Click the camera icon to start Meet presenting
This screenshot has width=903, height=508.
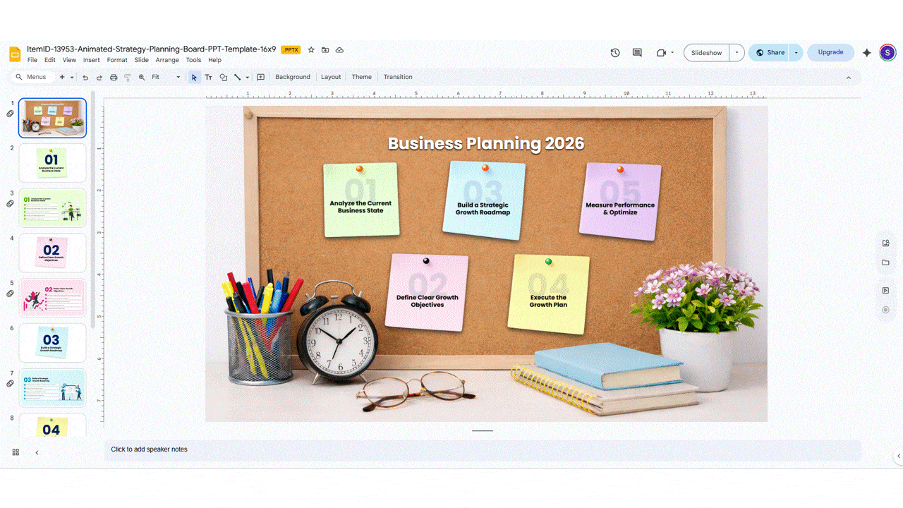pyautogui.click(x=660, y=52)
